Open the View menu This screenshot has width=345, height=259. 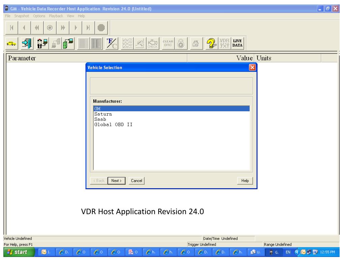click(x=70, y=16)
